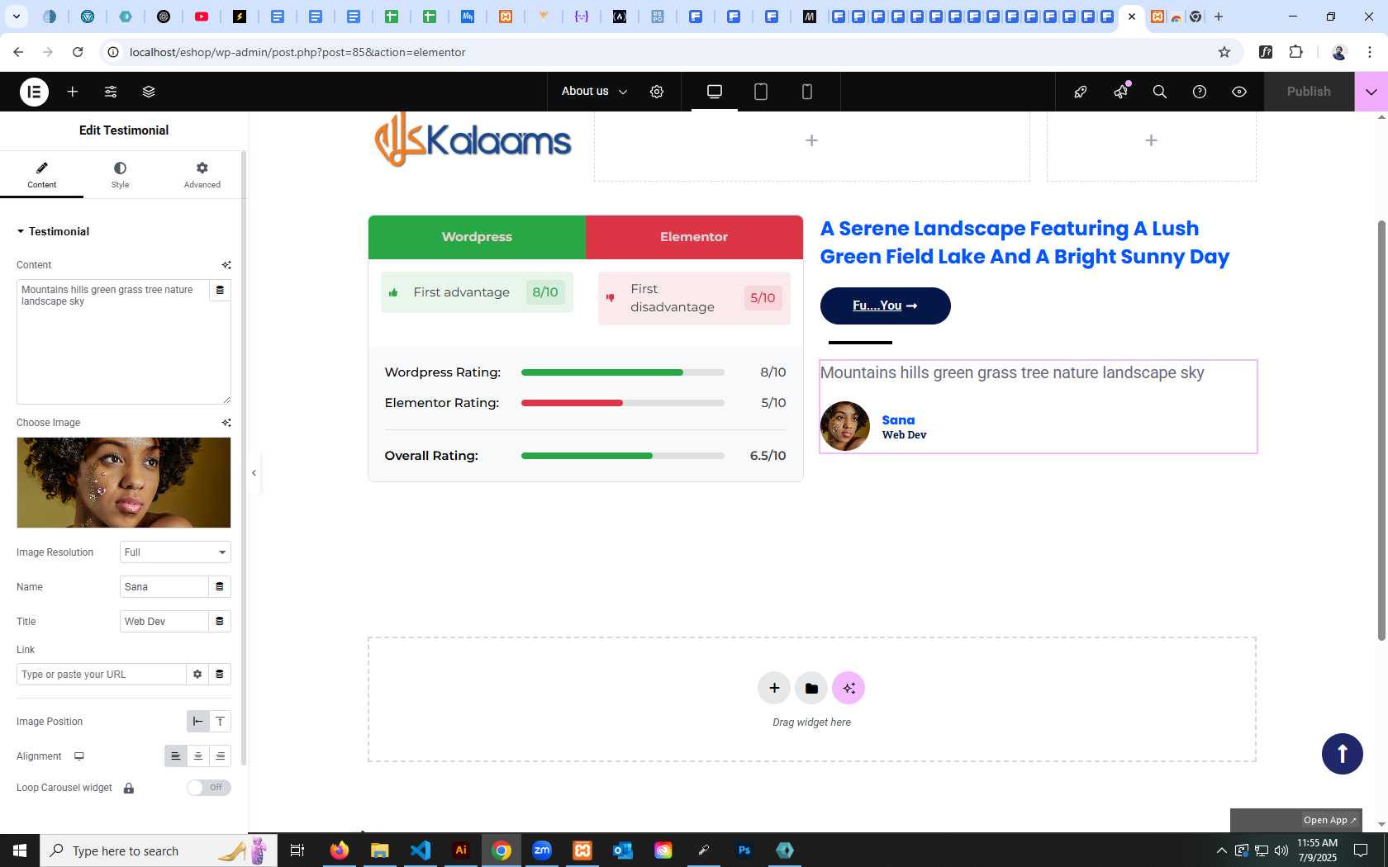Set image position to aside
Image resolution: width=1388 pixels, height=867 pixels.
click(197, 722)
